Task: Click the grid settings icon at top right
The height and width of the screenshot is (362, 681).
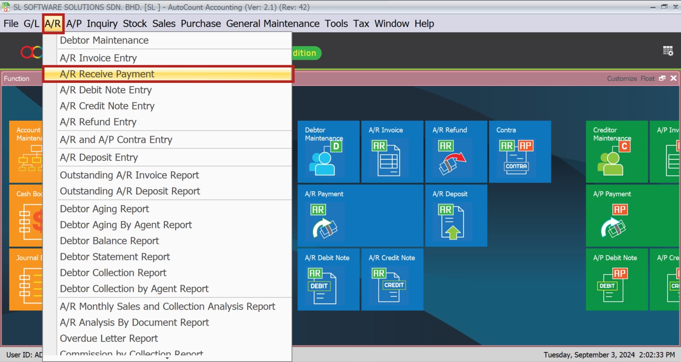Action: pyautogui.click(x=668, y=51)
